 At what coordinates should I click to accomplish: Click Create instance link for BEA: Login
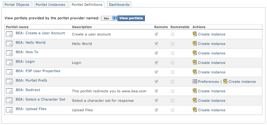212,63
